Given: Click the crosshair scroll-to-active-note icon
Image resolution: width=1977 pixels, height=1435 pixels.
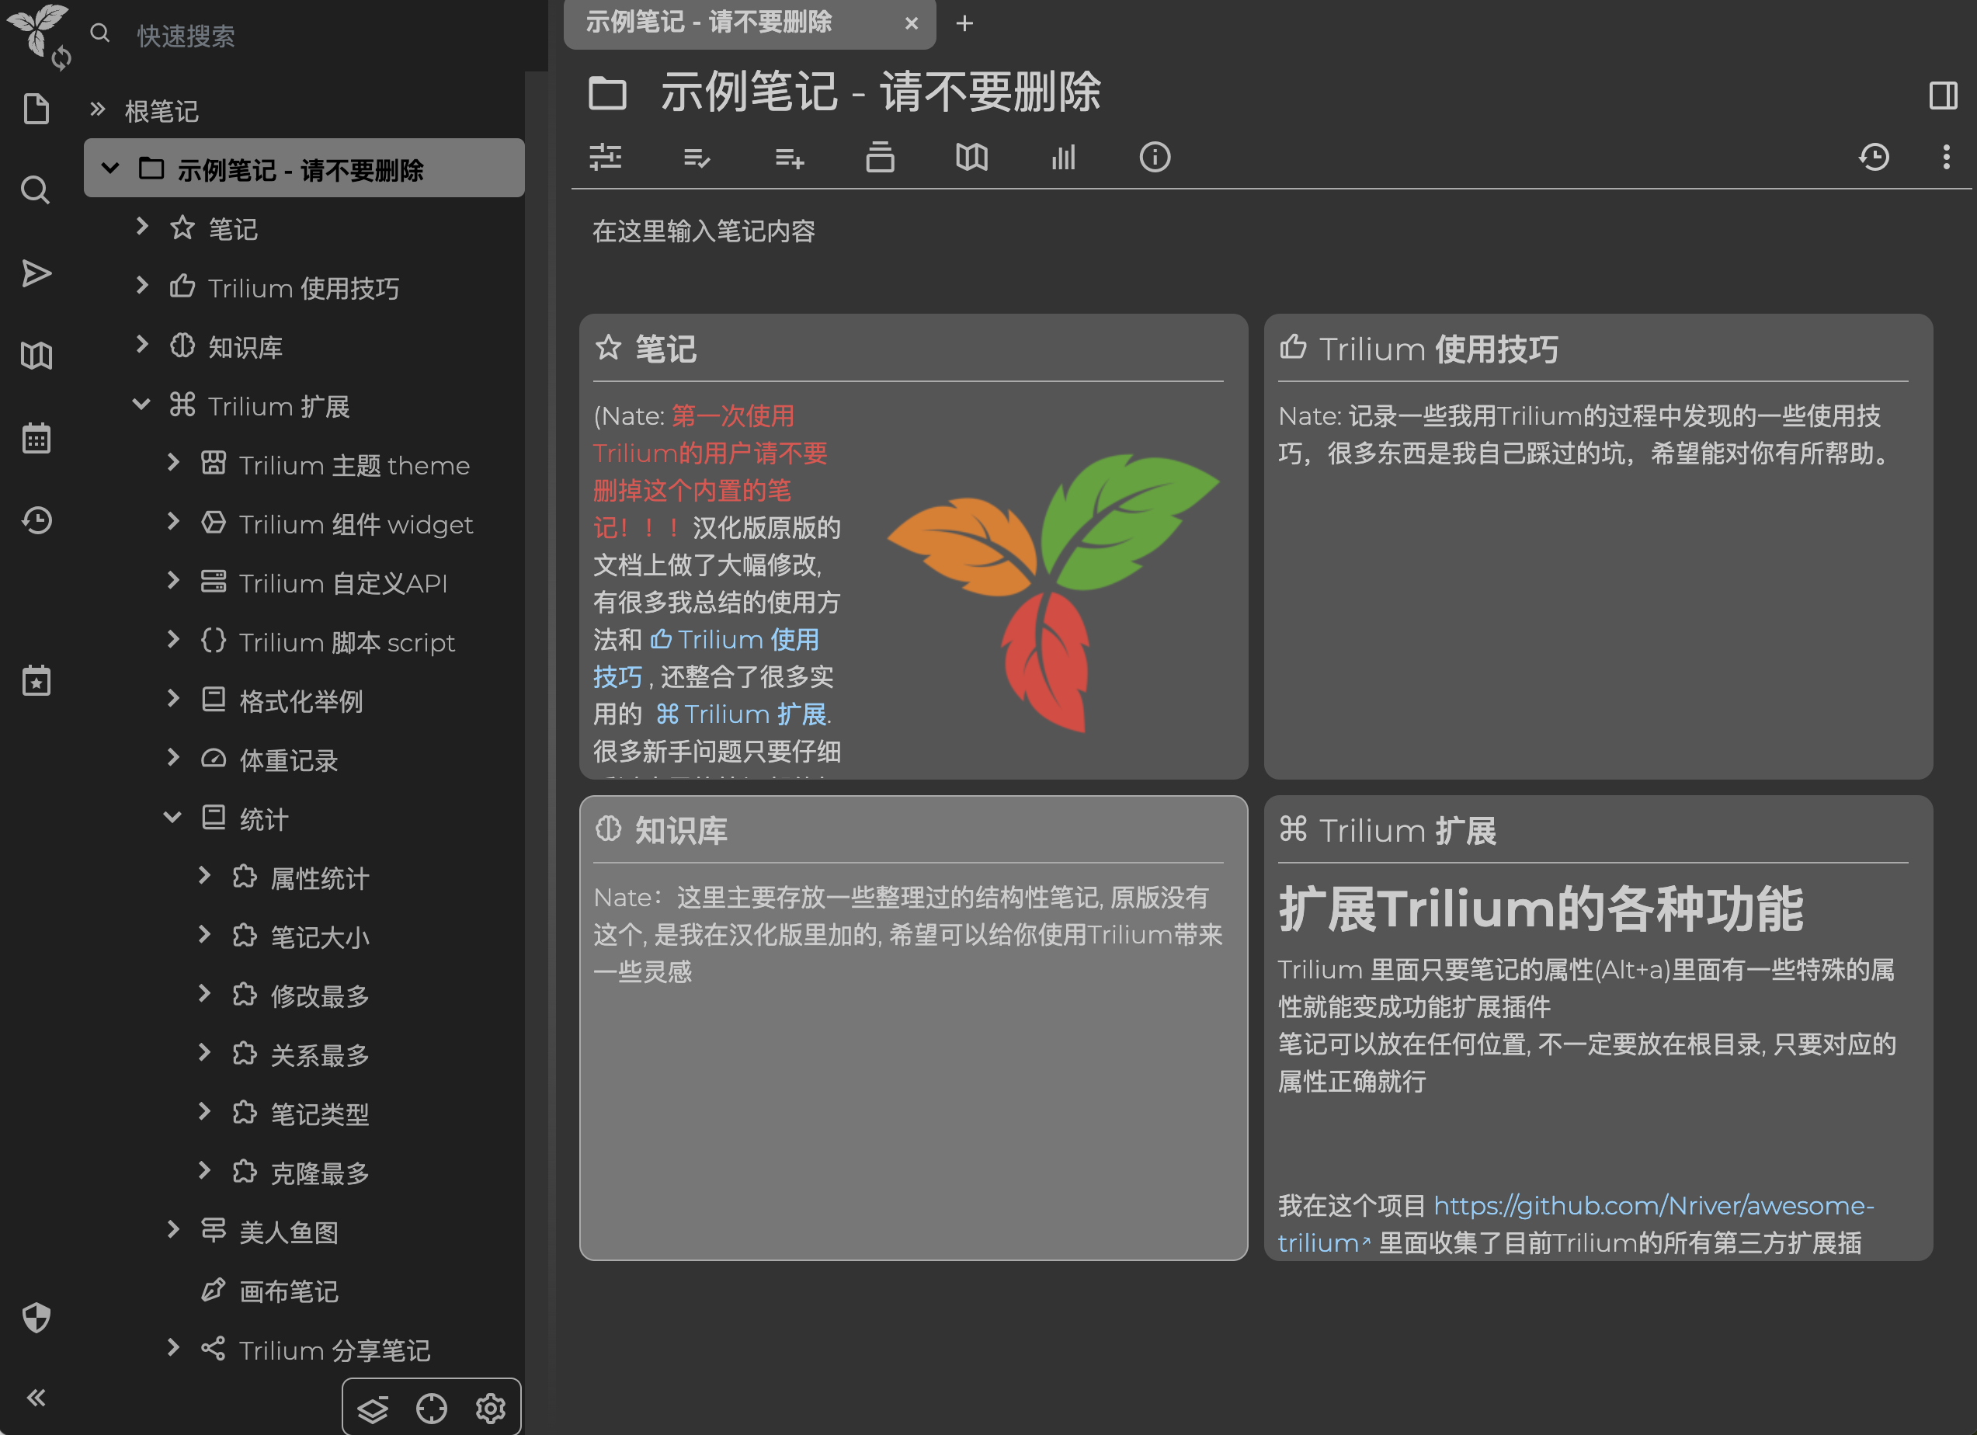Looking at the screenshot, I should point(432,1409).
